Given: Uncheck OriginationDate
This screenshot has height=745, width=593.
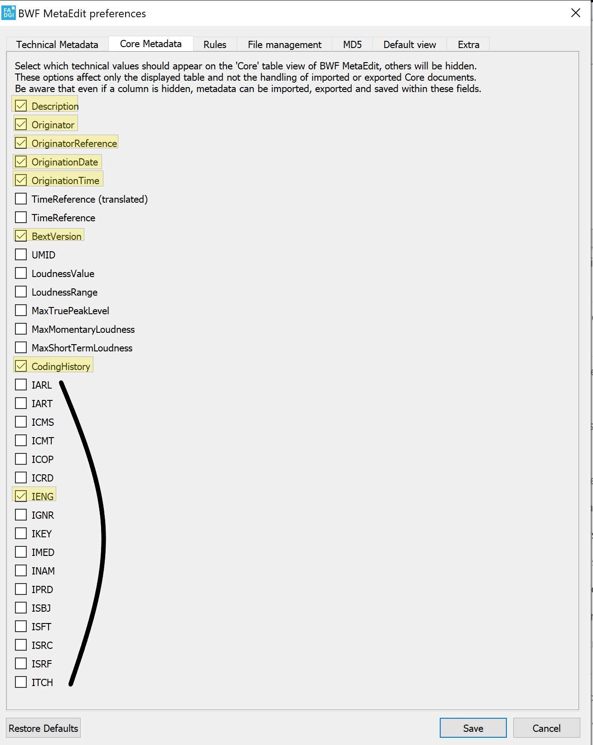Looking at the screenshot, I should (21, 161).
